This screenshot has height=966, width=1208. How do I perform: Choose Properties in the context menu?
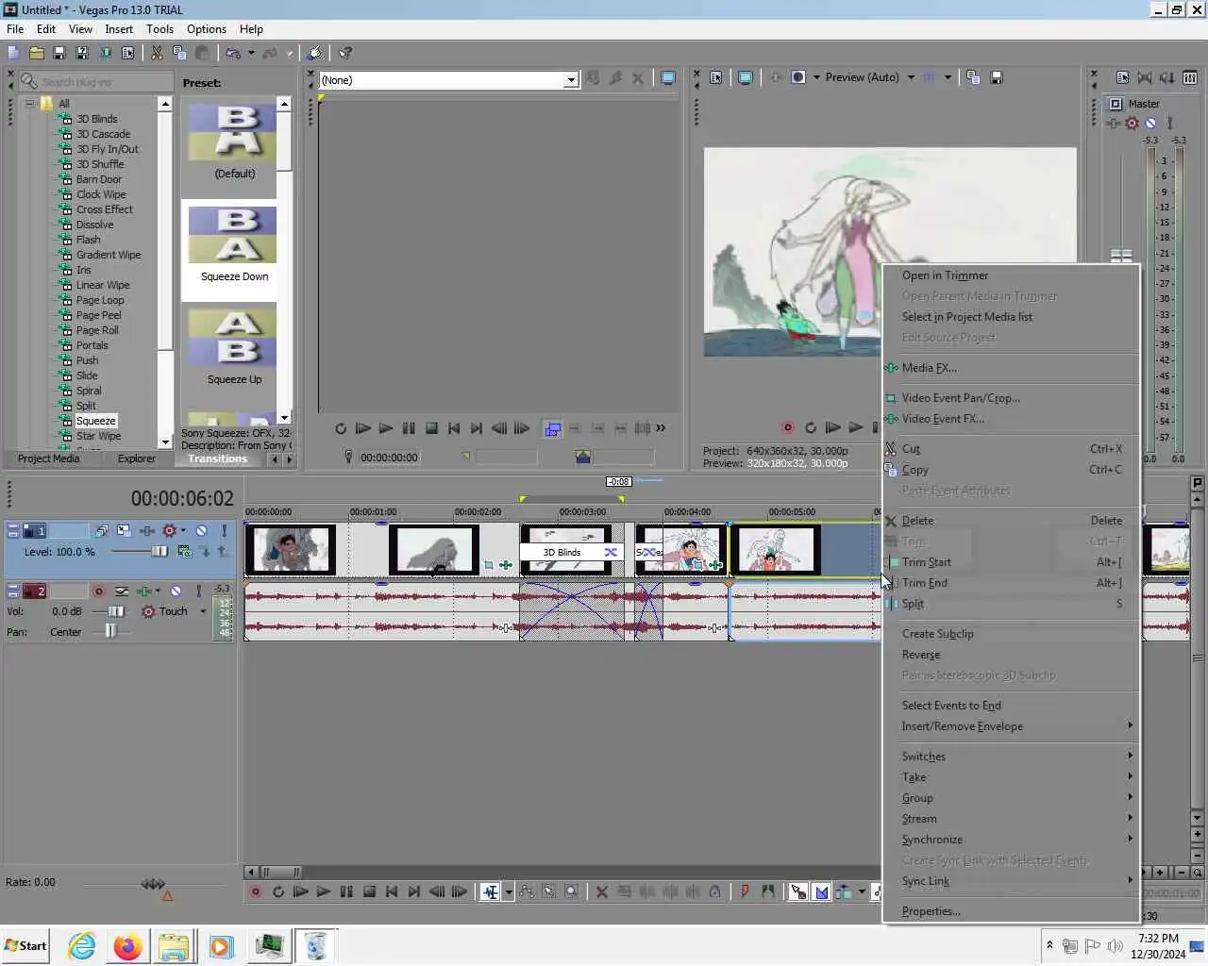point(1011,911)
